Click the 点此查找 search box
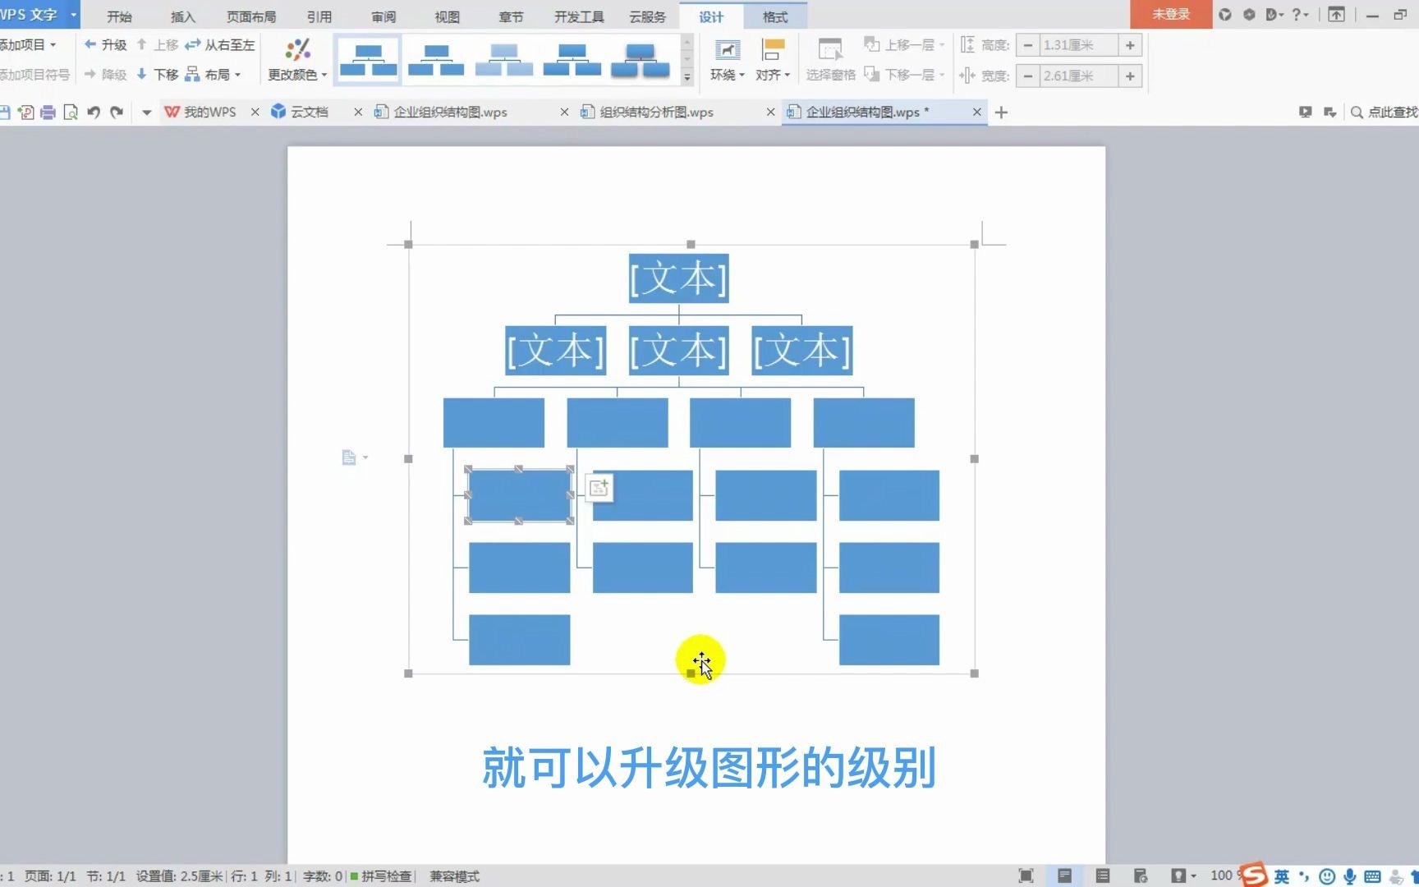The height and width of the screenshot is (887, 1419). pyautogui.click(x=1385, y=112)
